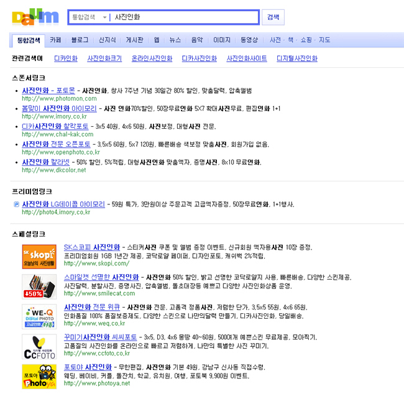The height and width of the screenshot is (394, 404).
Task: Click related search 사진인화사이트
Action: click(x=247, y=58)
